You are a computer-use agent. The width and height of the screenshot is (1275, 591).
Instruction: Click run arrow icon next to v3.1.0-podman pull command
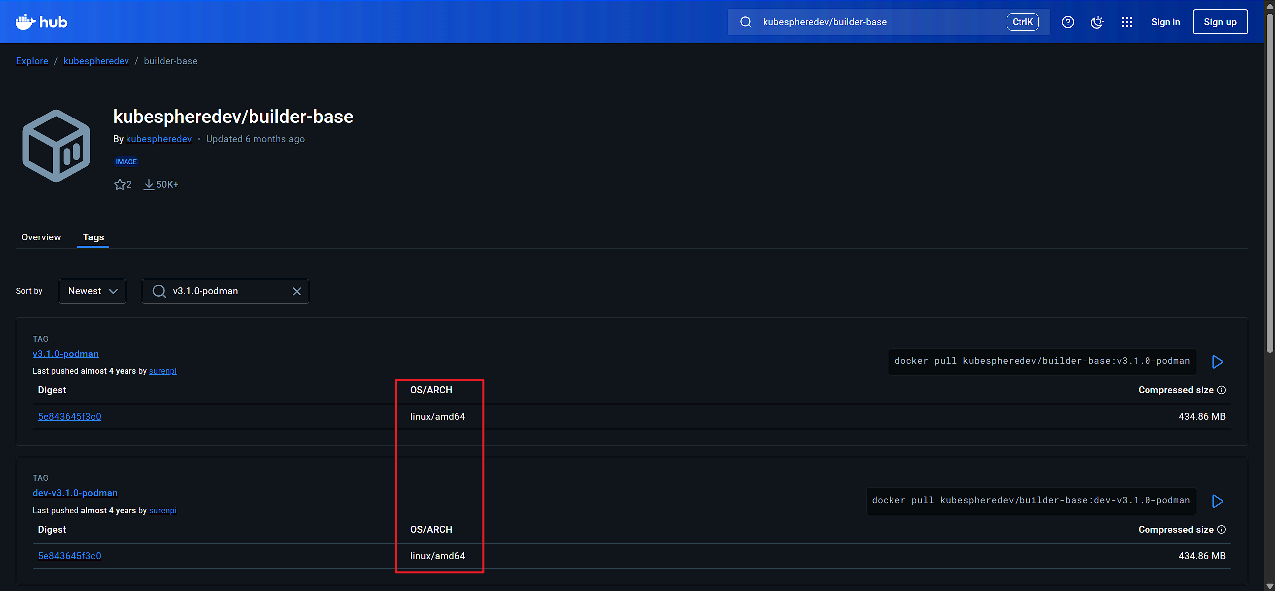[x=1217, y=362]
